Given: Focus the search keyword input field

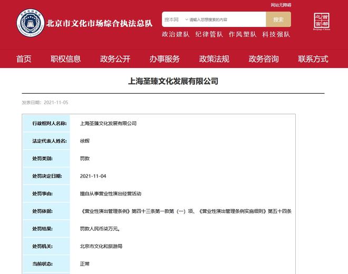Looking at the screenshot, I should 226,19.
